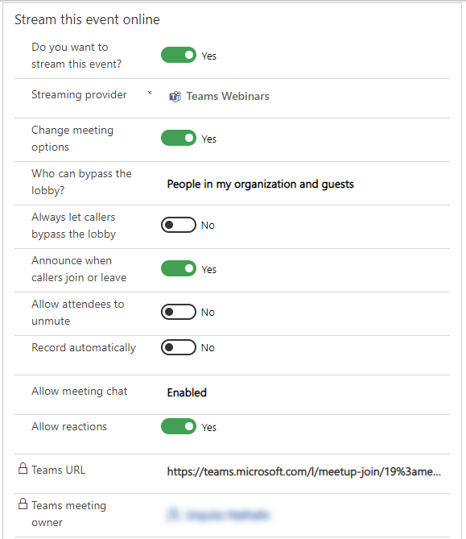Click the Teams URL meetup-join link field
The width and height of the screenshot is (466, 539).
click(304, 471)
